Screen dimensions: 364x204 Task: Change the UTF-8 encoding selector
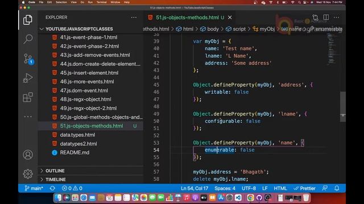[x=249, y=188]
